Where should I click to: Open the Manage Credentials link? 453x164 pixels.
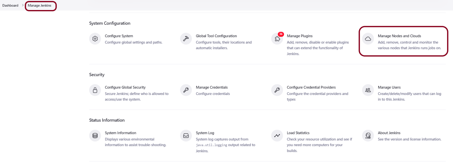point(212,87)
